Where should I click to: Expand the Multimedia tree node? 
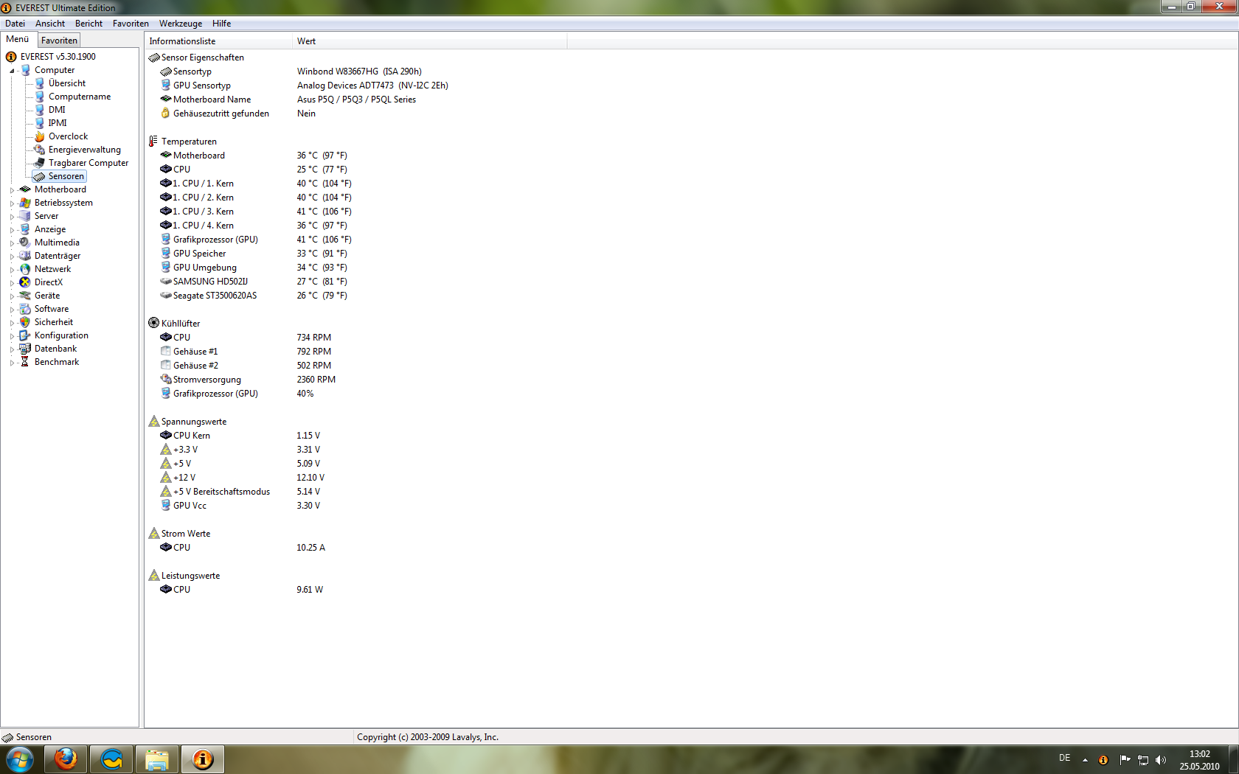coord(12,243)
